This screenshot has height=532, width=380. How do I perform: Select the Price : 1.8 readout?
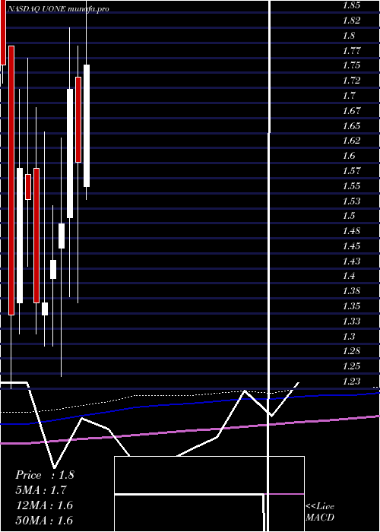(45, 475)
